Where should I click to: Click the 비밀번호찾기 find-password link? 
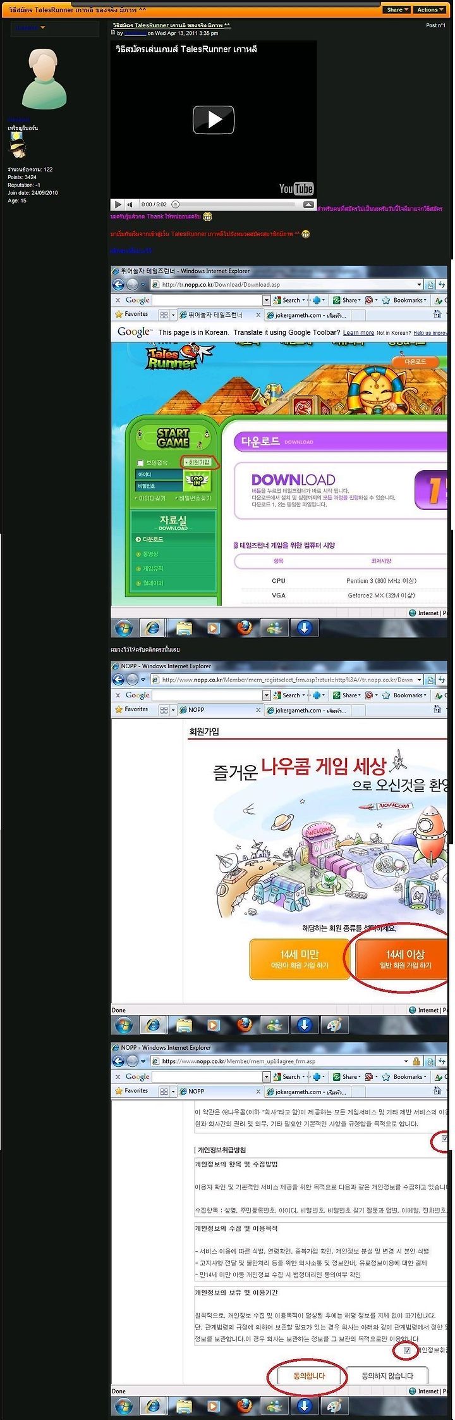click(x=195, y=499)
